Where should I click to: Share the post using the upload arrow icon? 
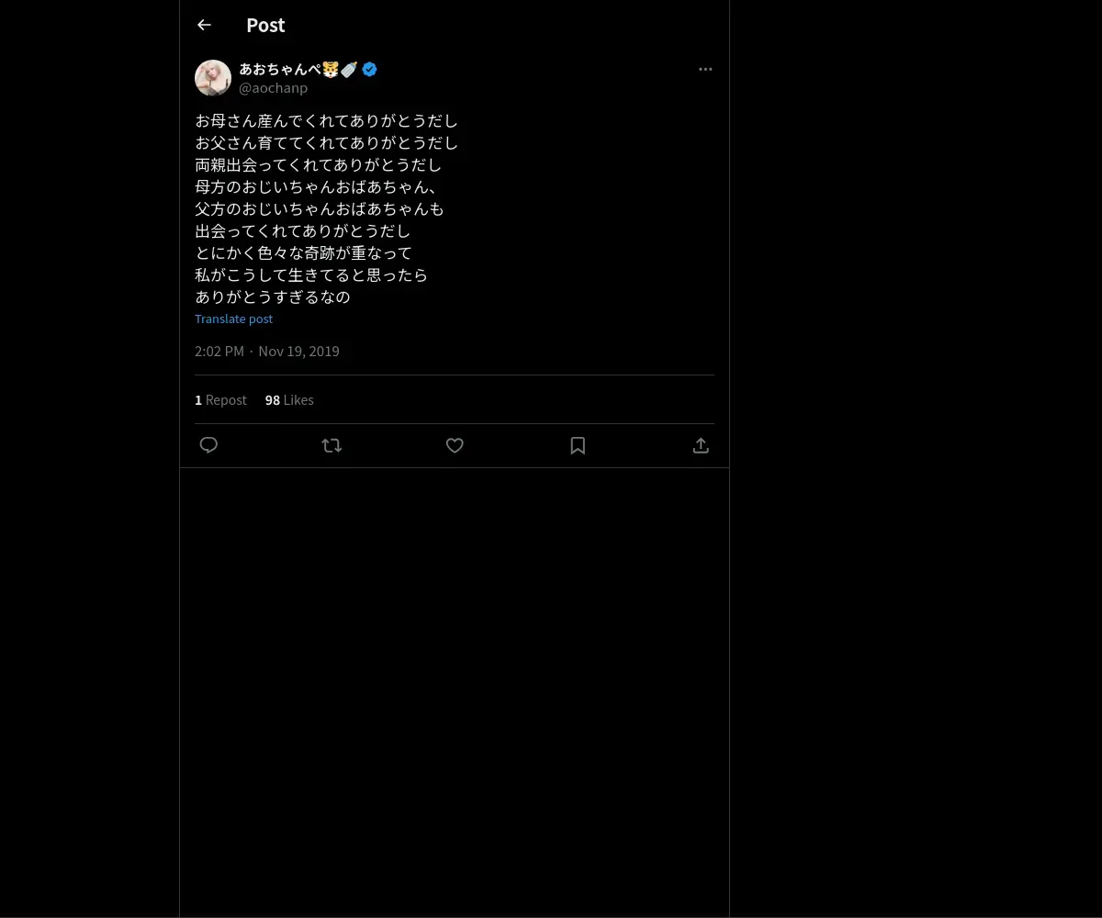tap(701, 445)
